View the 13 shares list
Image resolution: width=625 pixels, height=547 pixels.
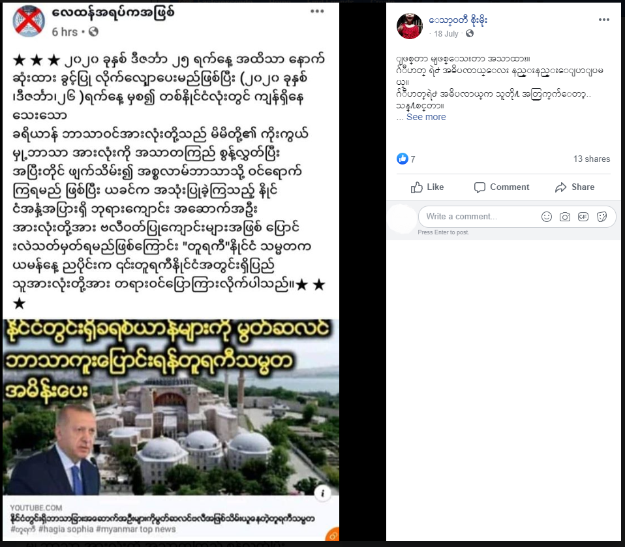click(x=592, y=159)
